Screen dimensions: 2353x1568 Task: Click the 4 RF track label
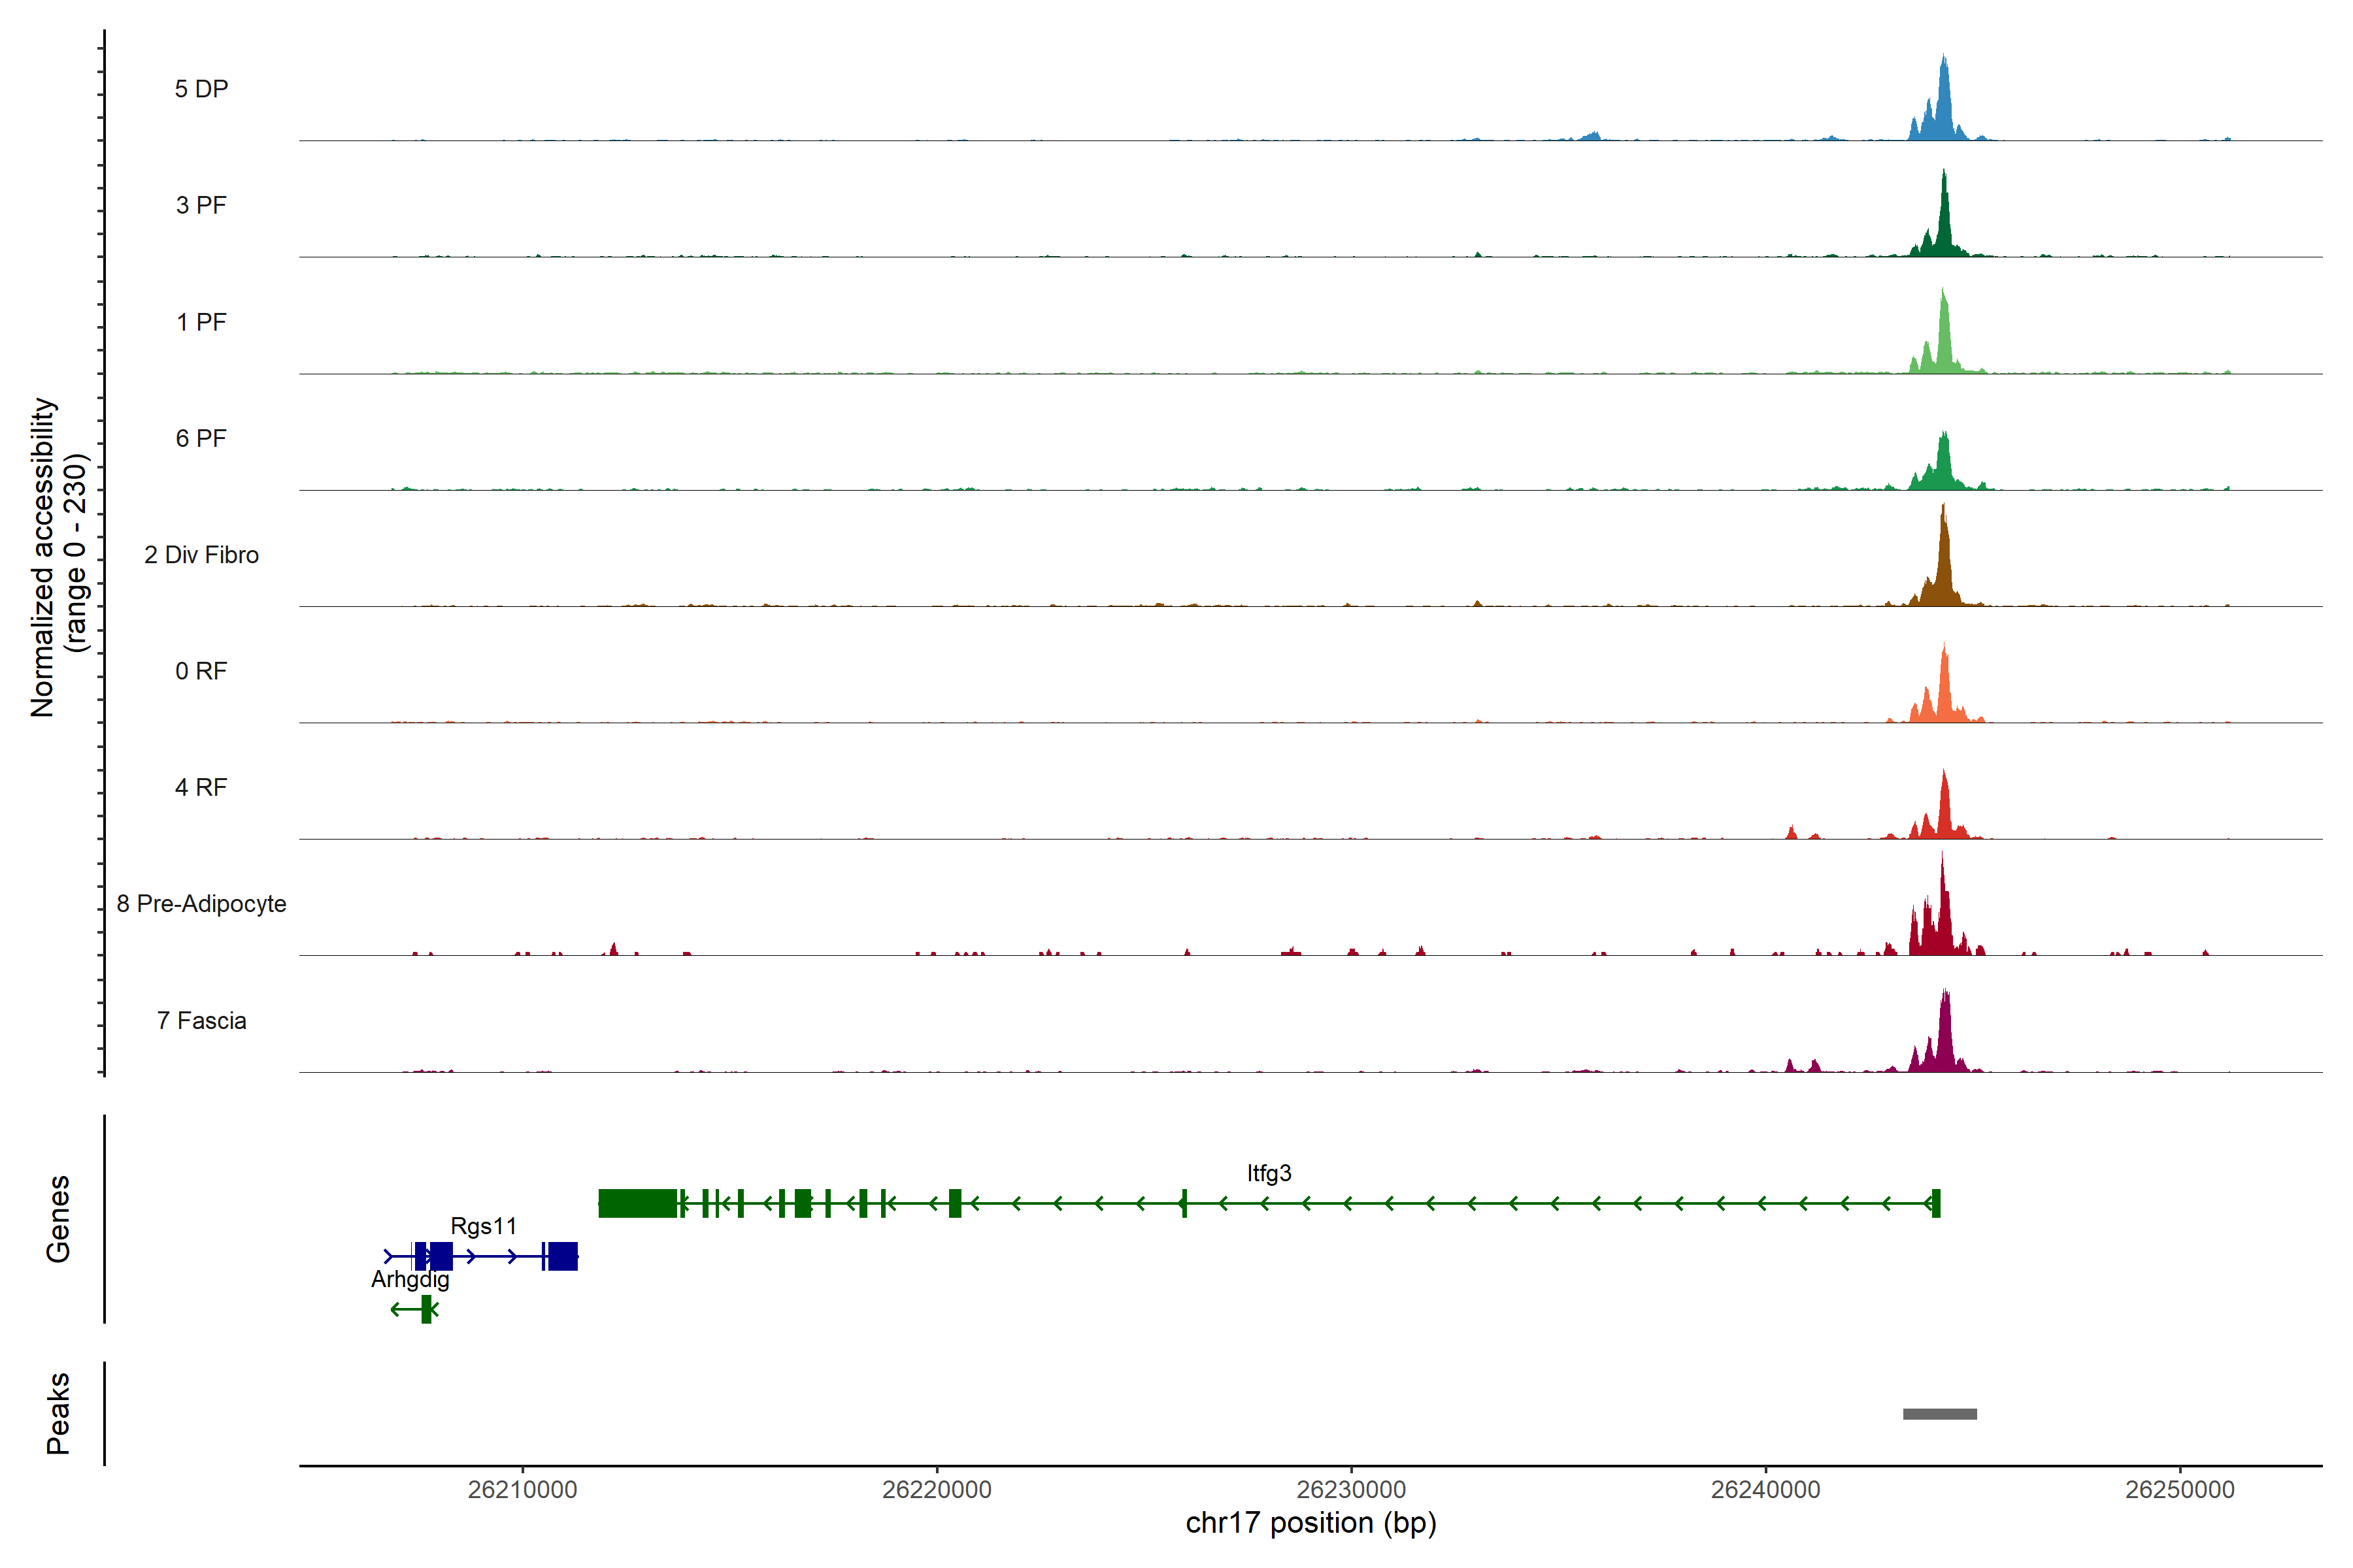(x=201, y=787)
